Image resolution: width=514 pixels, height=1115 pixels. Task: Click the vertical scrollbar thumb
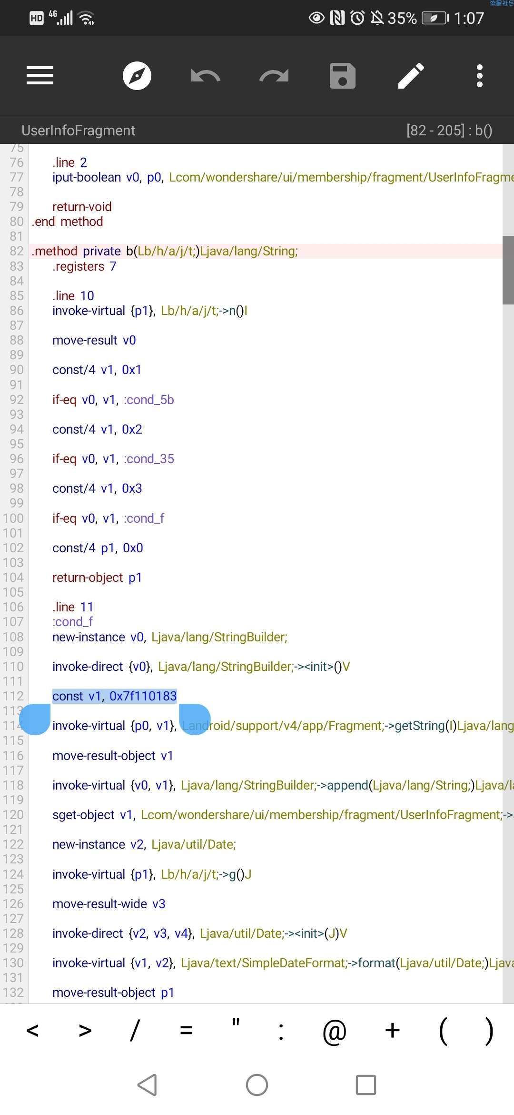pos(508,270)
